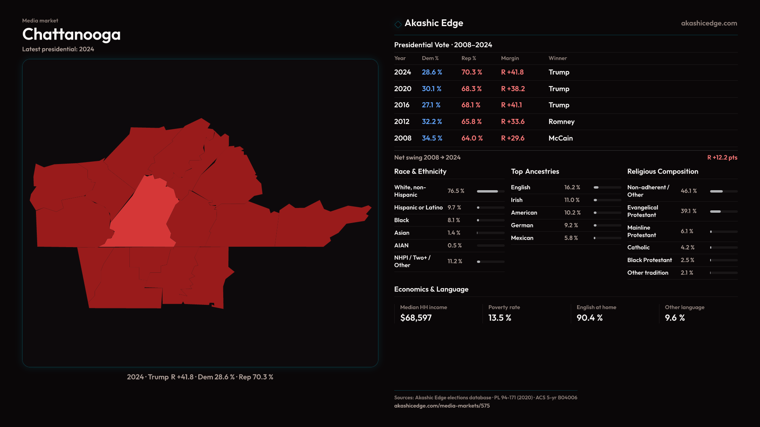The image size is (760, 427).
Task: Click the White, non-Hispanic percentage bar
Action: [x=490, y=191]
